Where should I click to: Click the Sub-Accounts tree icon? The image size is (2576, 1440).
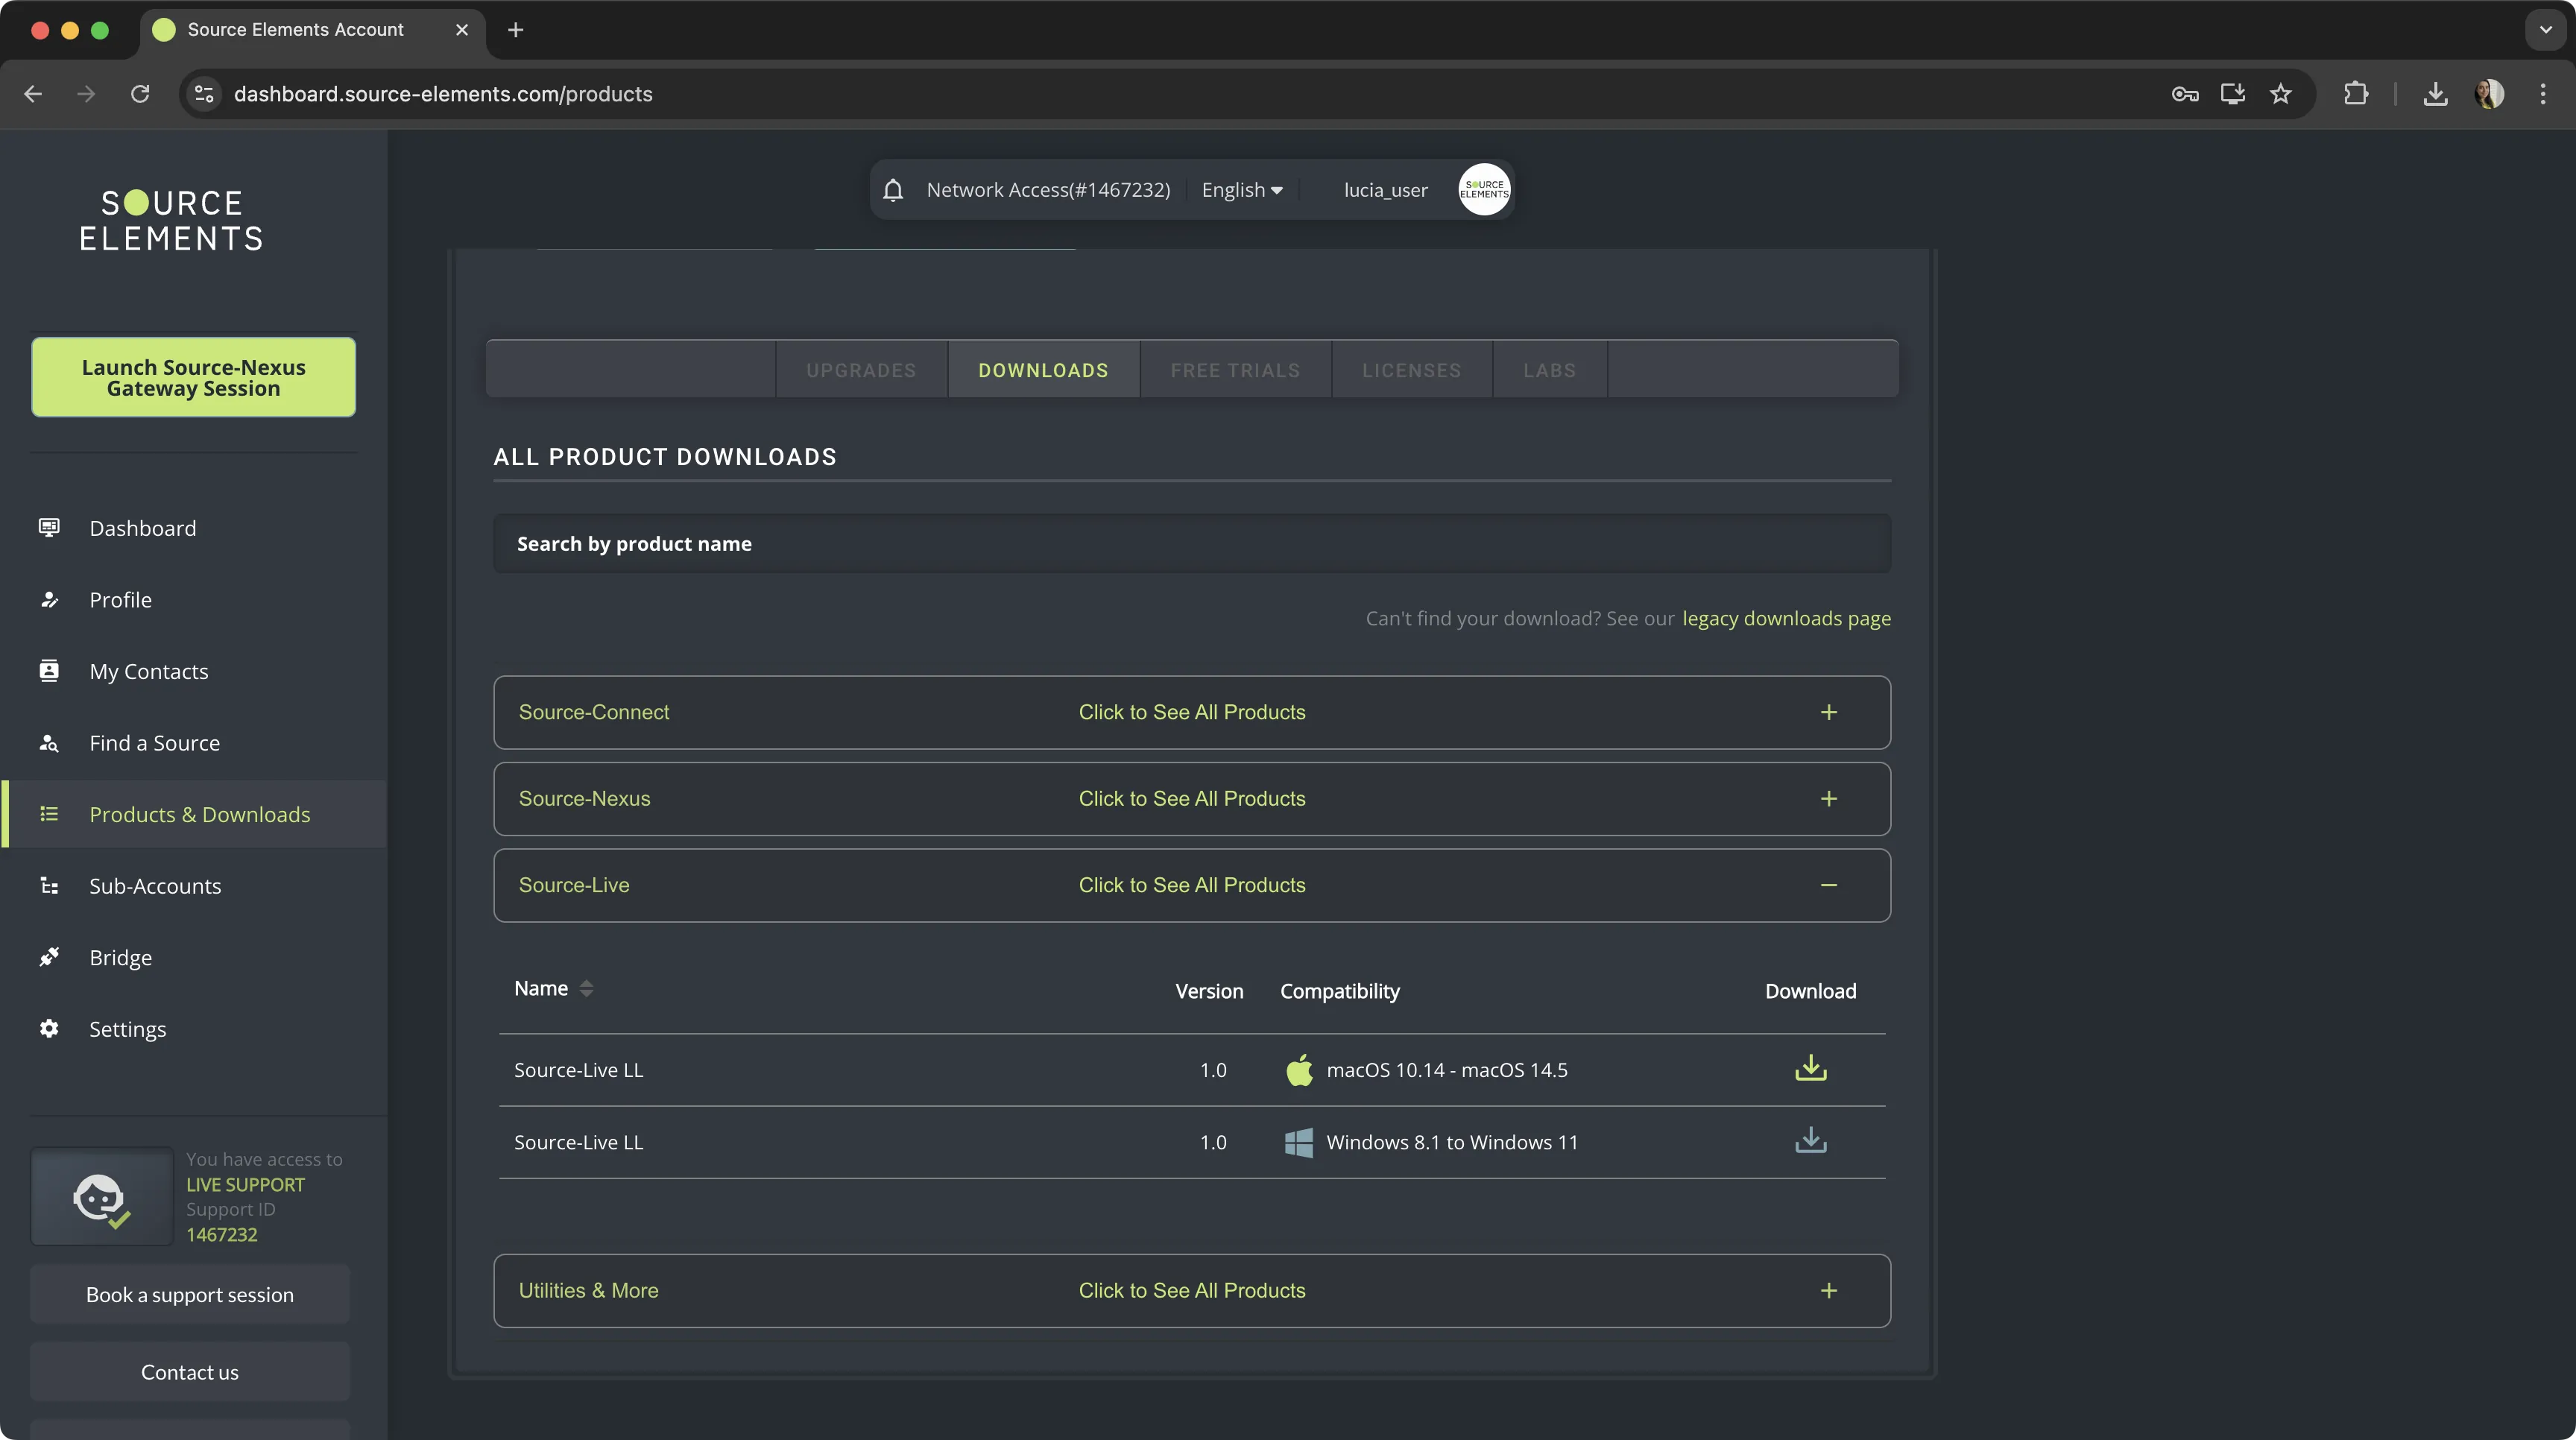pyautogui.click(x=49, y=885)
